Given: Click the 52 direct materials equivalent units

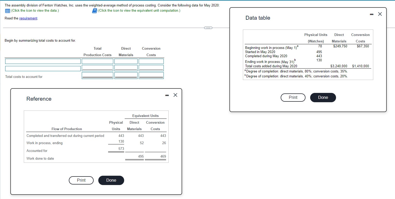Looking at the screenshot, I should click(x=142, y=143).
